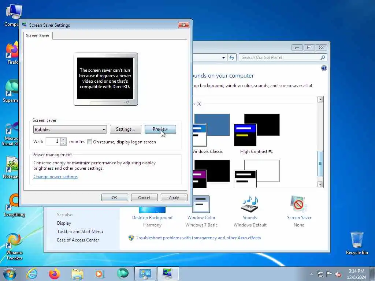375x281 pixels.
Task: Launch Internet Explorer from the taskbar
Action: pos(32,274)
